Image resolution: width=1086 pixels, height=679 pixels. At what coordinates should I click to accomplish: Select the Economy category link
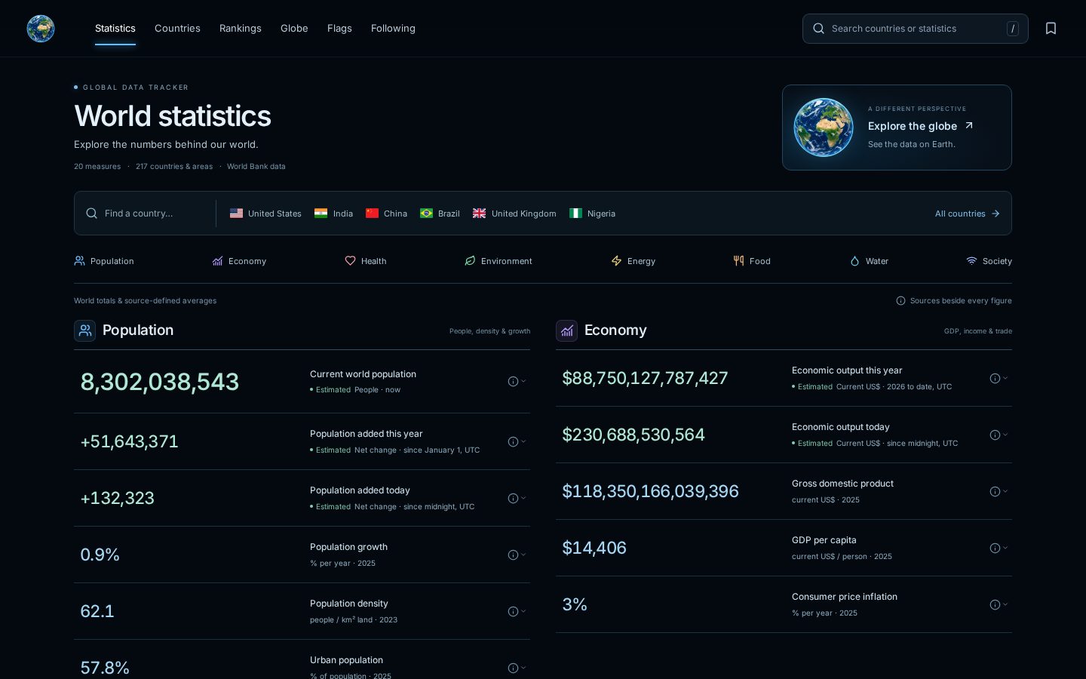click(239, 261)
